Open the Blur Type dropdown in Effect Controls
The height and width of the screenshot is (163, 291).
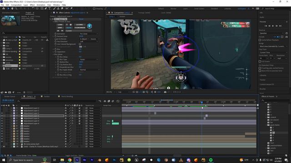pyautogui.click(x=89, y=59)
